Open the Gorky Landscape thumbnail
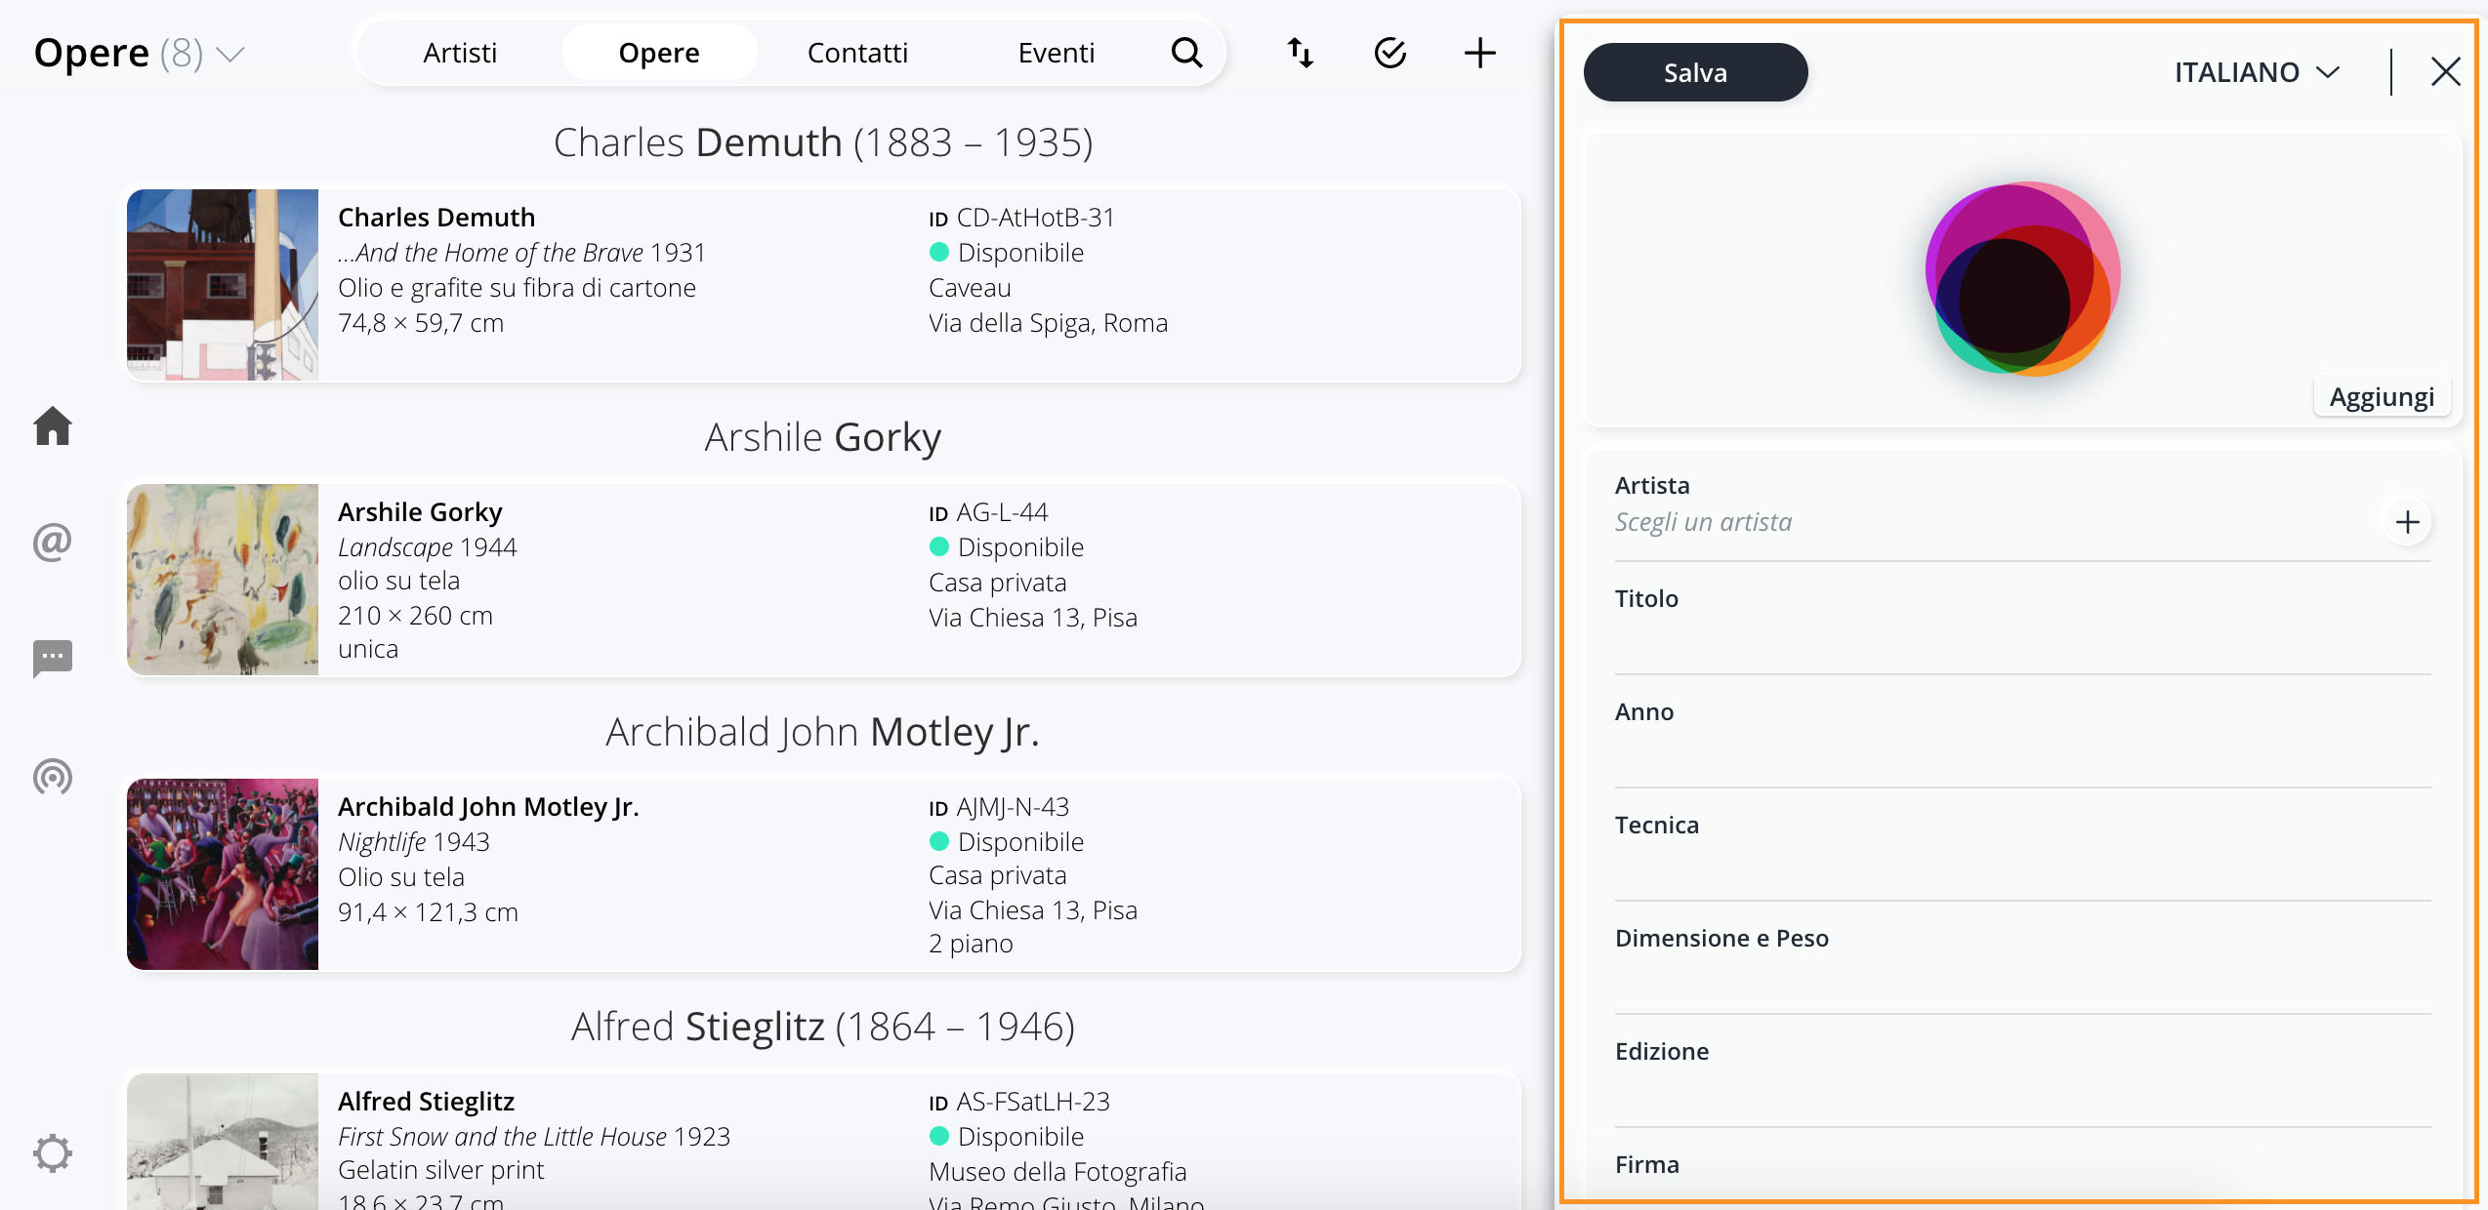The image size is (2488, 1210). click(x=223, y=580)
